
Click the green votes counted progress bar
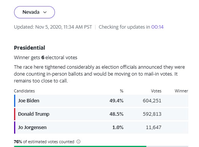80,146
